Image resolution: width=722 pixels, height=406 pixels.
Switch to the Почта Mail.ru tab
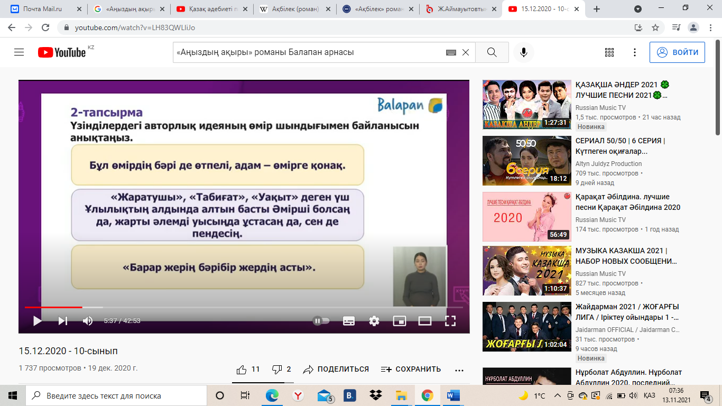tap(47, 9)
